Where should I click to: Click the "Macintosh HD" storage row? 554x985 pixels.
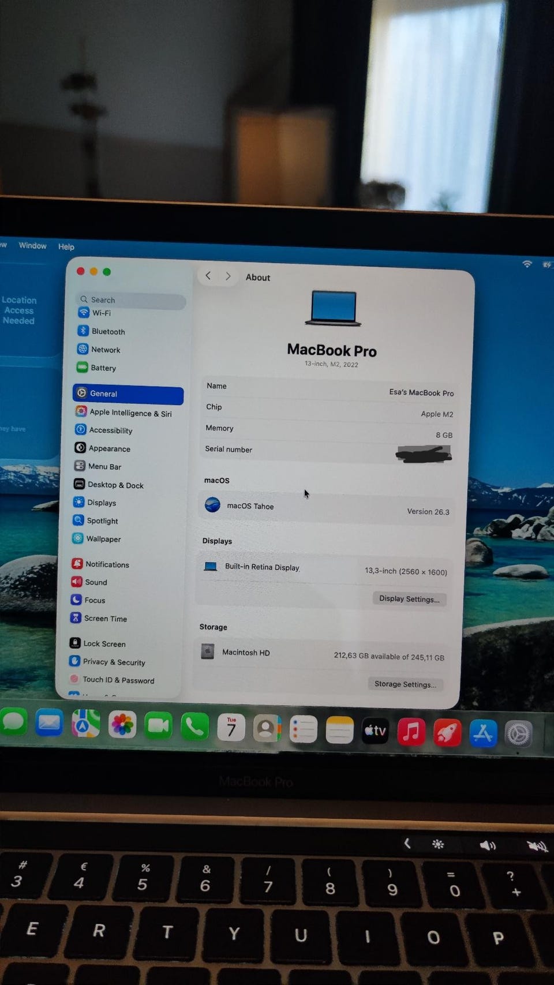322,654
